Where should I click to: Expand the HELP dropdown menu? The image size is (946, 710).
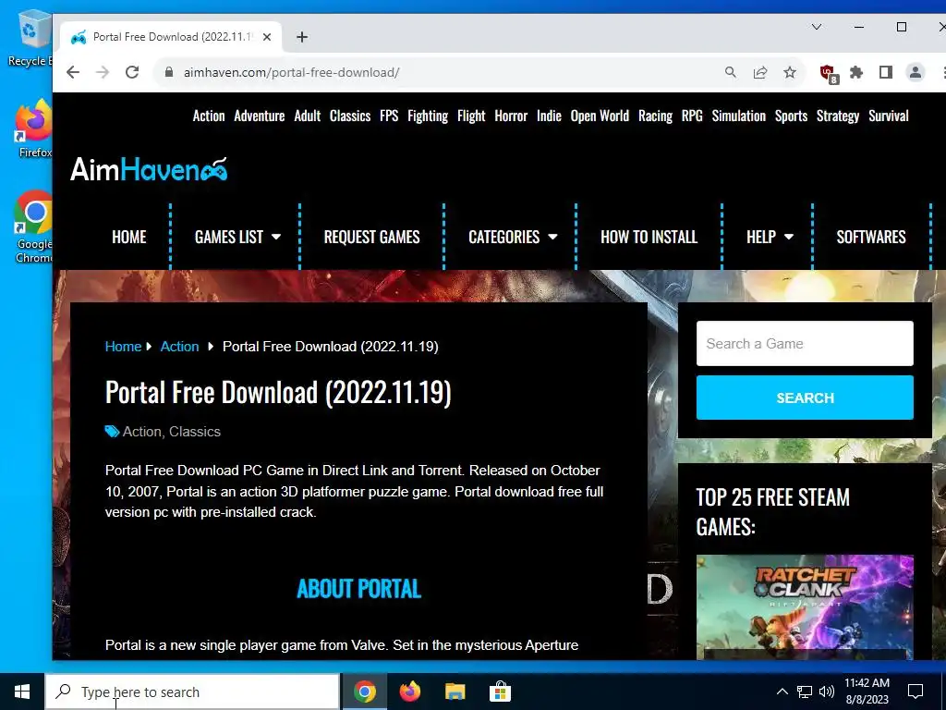(770, 237)
